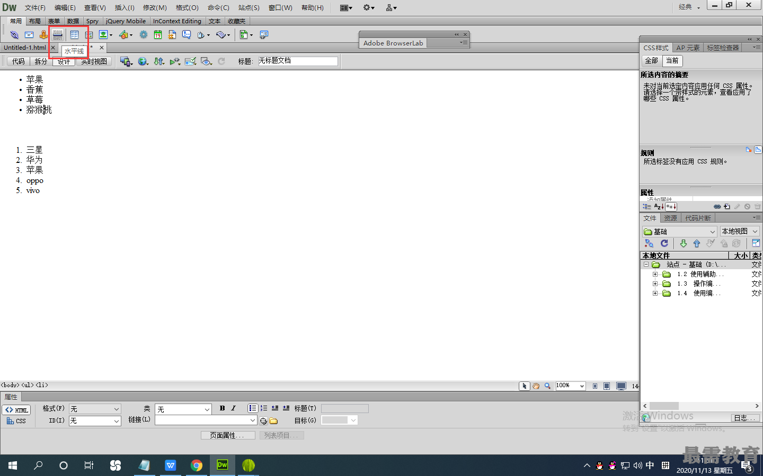Image resolution: width=763 pixels, height=476 pixels.
Task: Expand the 1.2 使用辅助 folder
Action: pos(655,274)
